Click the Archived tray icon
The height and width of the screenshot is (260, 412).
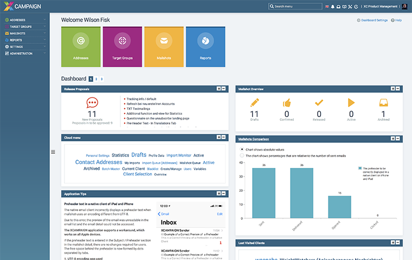point(383,102)
